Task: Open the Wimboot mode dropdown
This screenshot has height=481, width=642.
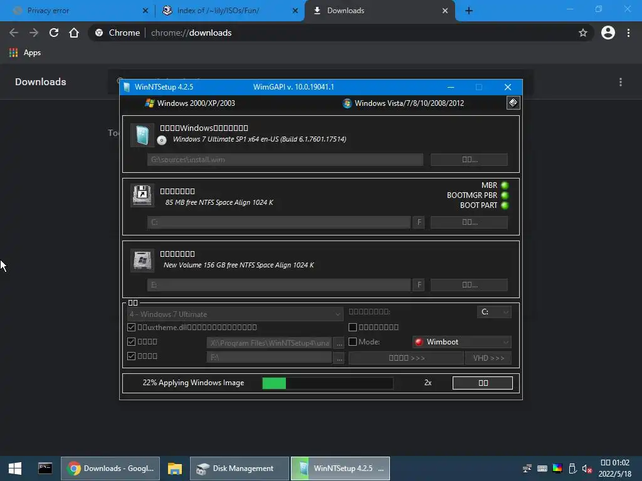Action: pos(462,342)
